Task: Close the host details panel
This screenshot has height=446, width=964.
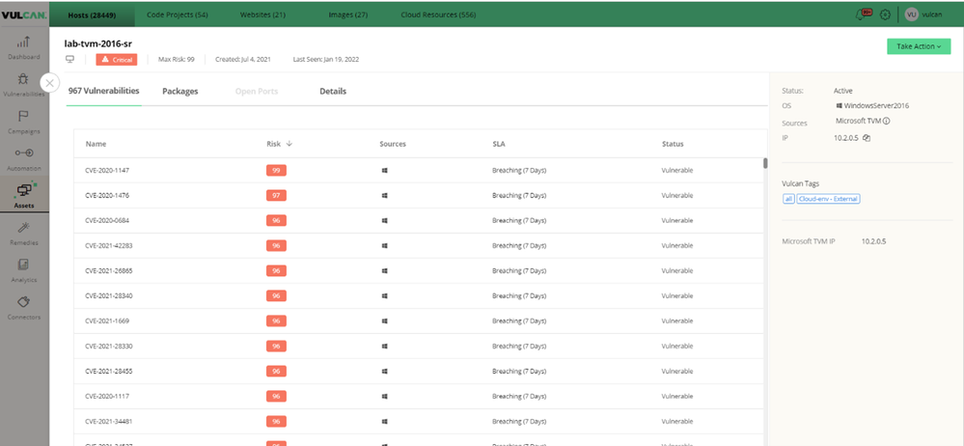Action: coord(50,82)
